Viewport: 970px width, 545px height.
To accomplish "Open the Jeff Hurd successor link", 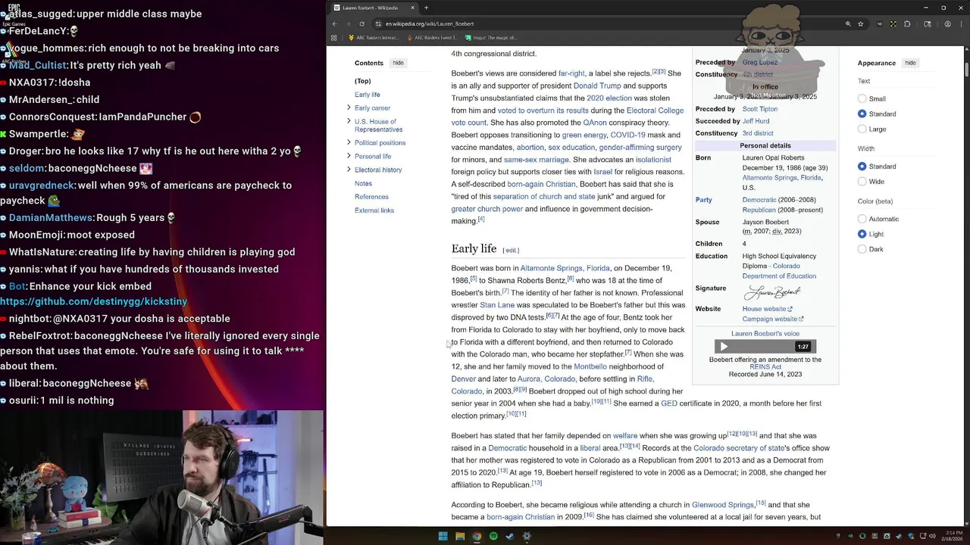I will click(756, 121).
